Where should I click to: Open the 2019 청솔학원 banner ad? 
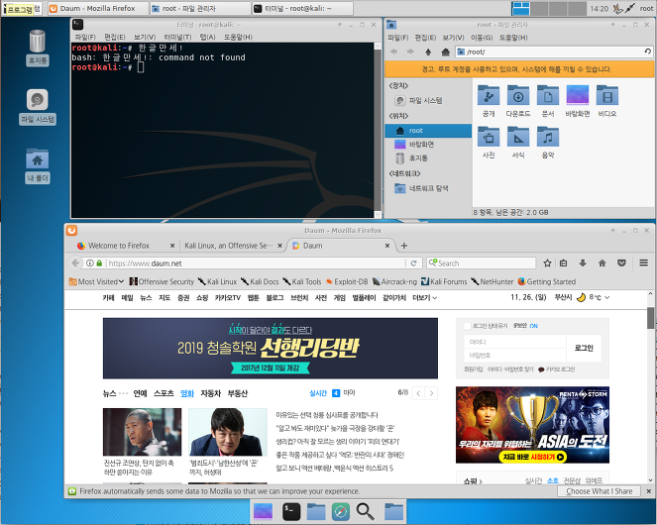271,349
